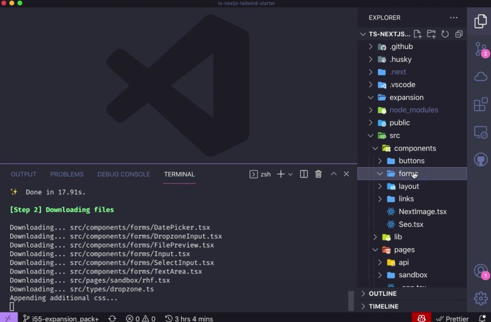The height and width of the screenshot is (322, 491).
Task: Open the Manage gear settings
Action: pyautogui.click(x=480, y=298)
